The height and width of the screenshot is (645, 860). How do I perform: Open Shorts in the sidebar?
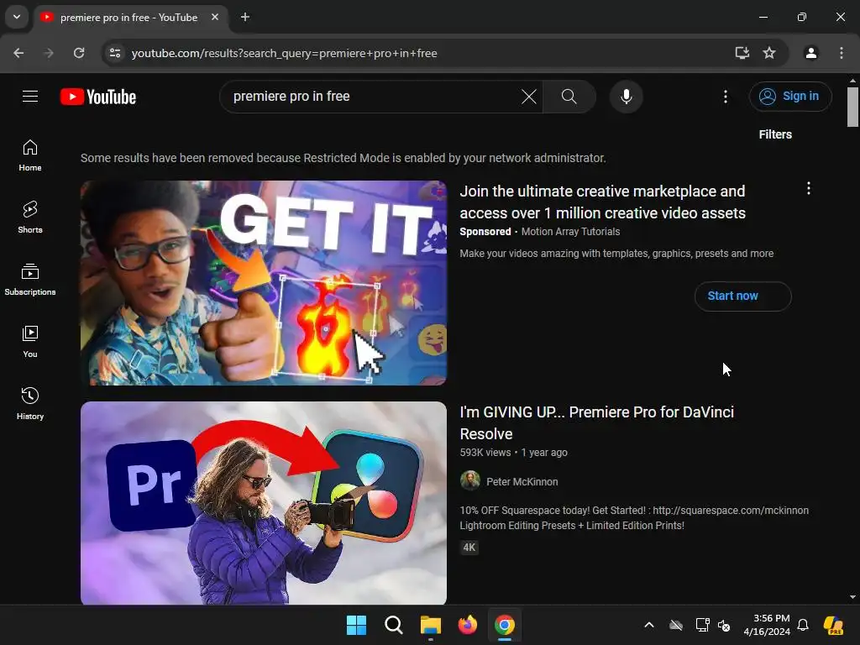point(30,218)
